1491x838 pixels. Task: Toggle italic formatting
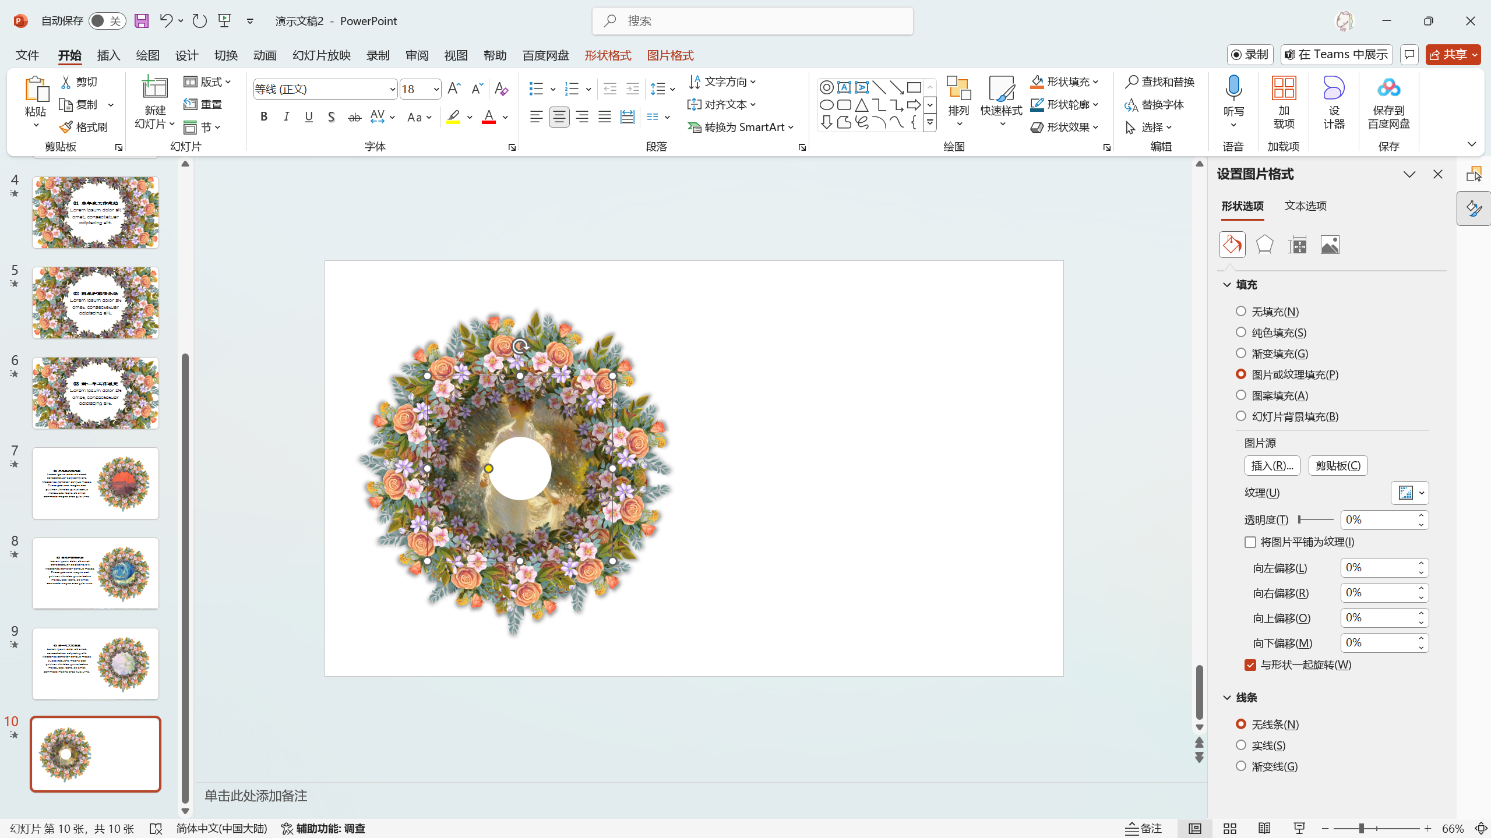point(286,117)
